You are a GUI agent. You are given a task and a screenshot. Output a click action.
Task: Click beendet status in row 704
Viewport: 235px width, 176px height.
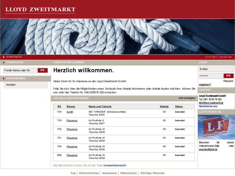coord(180,112)
